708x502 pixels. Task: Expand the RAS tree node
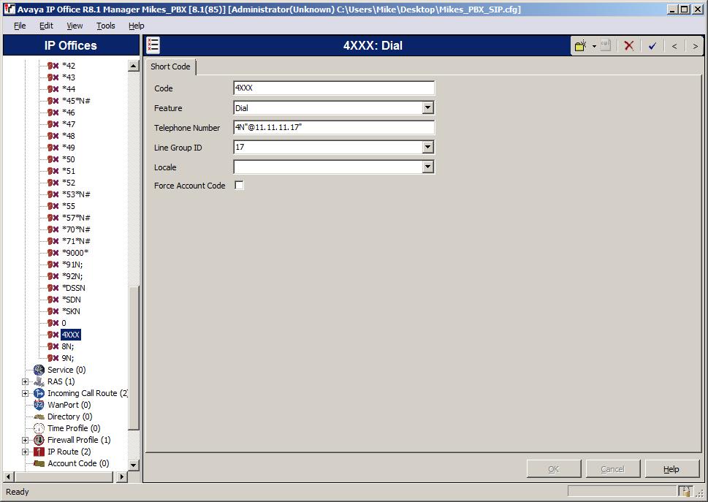pyautogui.click(x=26, y=382)
